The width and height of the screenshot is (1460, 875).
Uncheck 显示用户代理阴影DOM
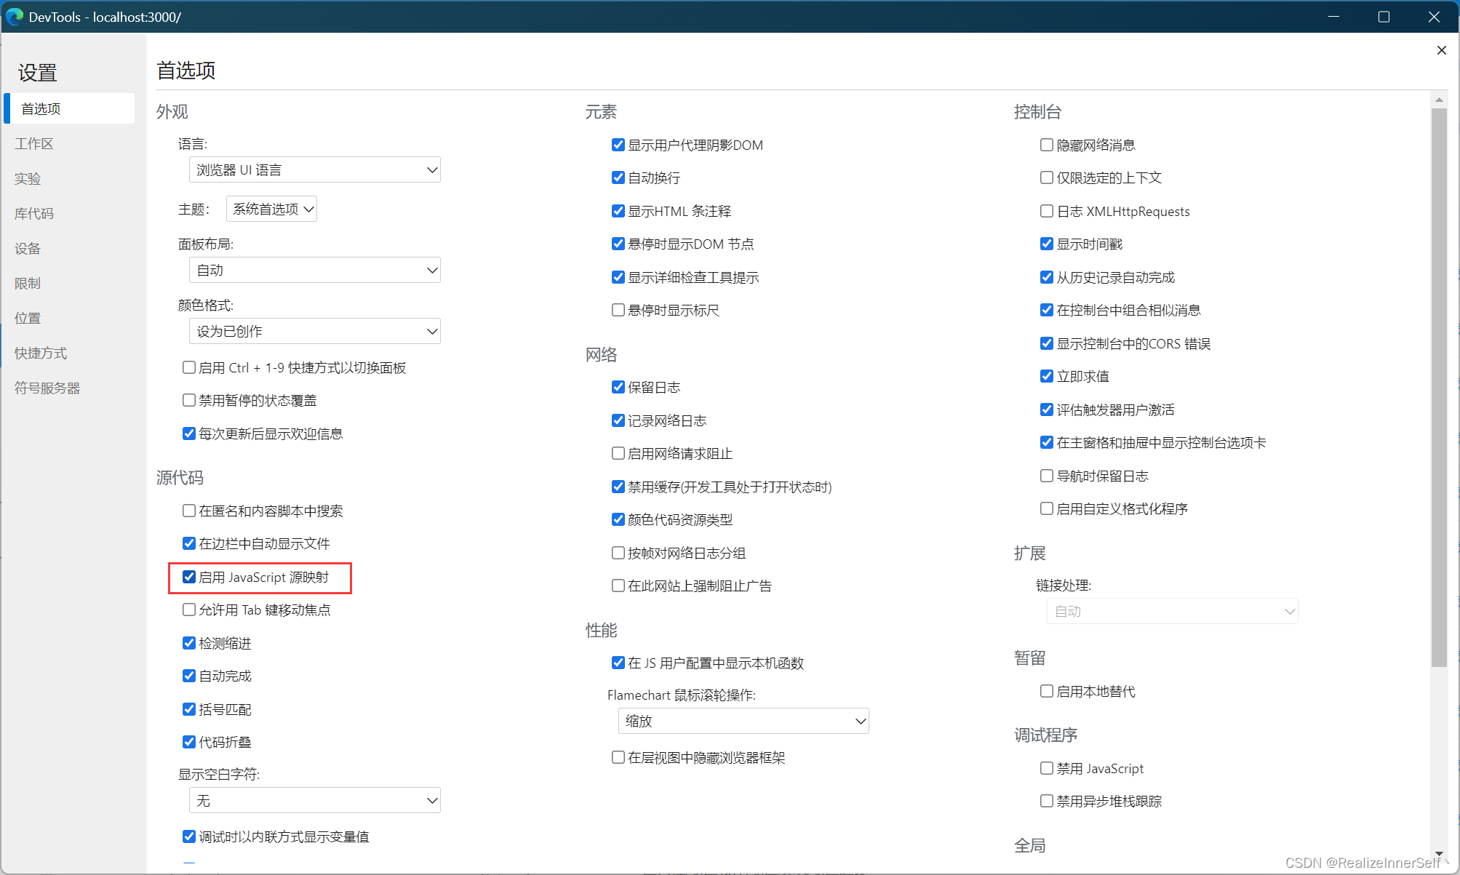[x=618, y=145]
